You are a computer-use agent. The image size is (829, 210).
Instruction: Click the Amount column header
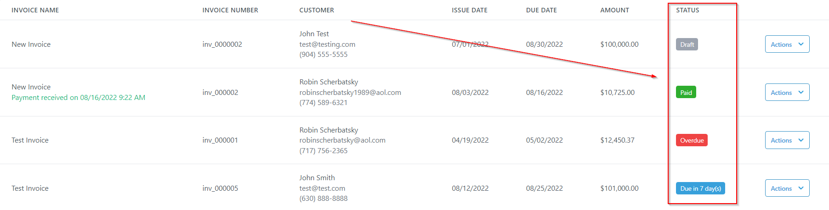(x=614, y=10)
